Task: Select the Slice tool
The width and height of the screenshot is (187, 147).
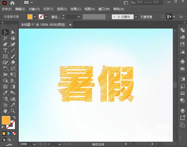Action: (13, 105)
